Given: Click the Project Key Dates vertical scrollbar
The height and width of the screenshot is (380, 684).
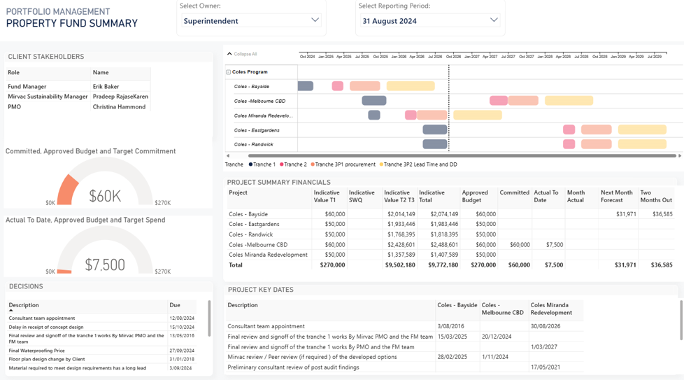Looking at the screenshot, I should click(682, 319).
